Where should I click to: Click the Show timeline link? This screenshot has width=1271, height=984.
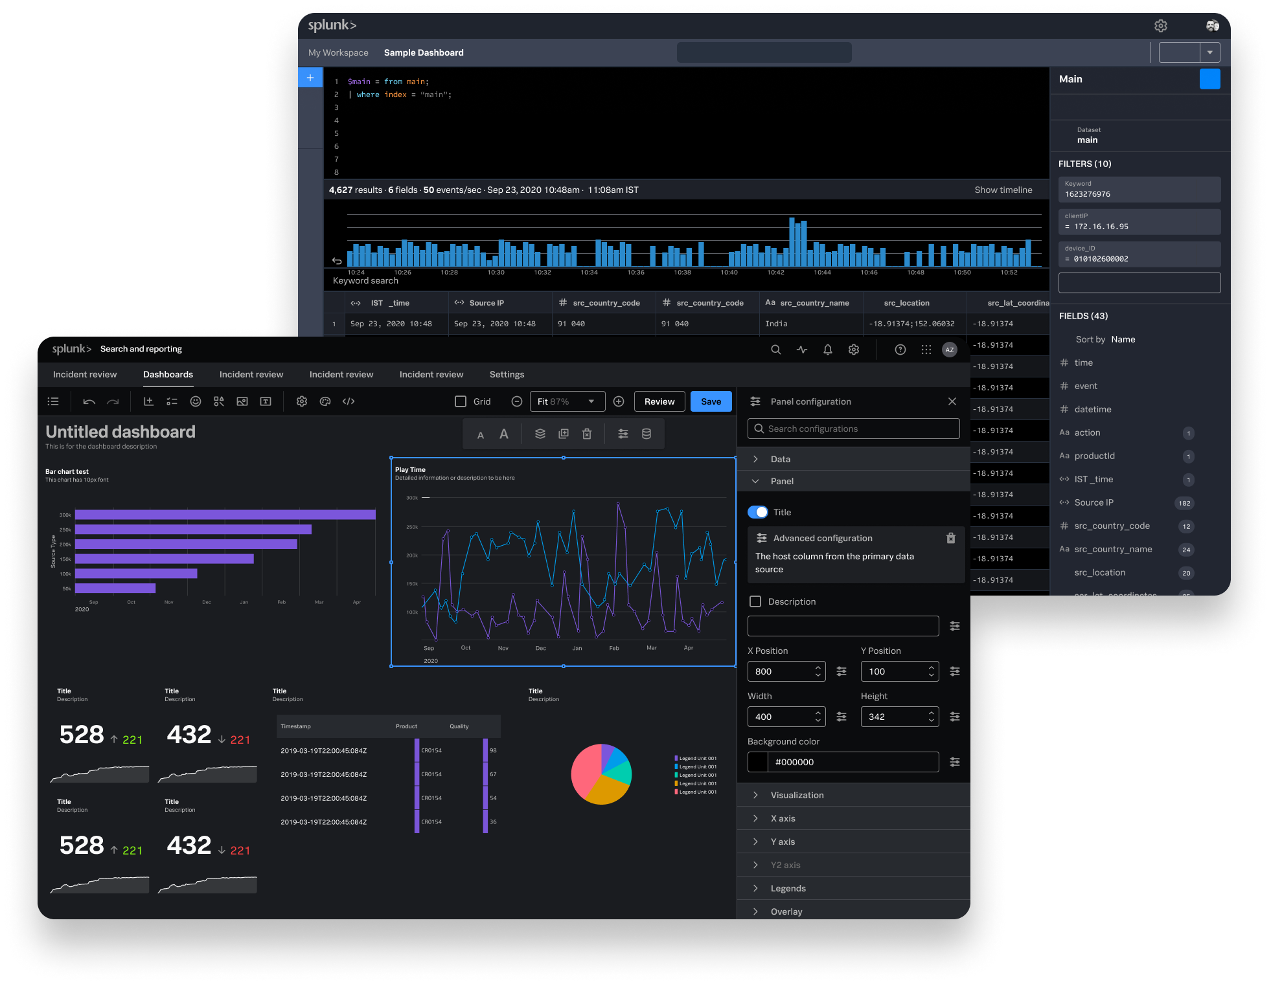click(1003, 190)
